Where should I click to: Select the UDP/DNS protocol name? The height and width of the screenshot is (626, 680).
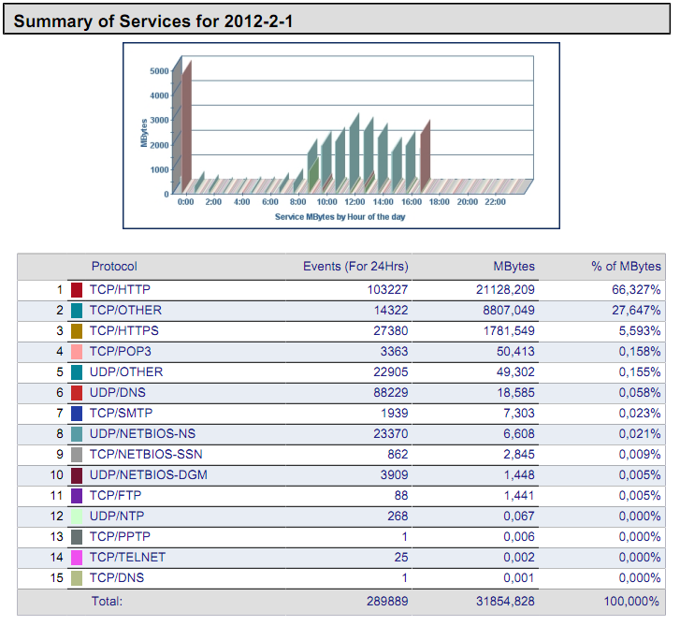pos(118,393)
